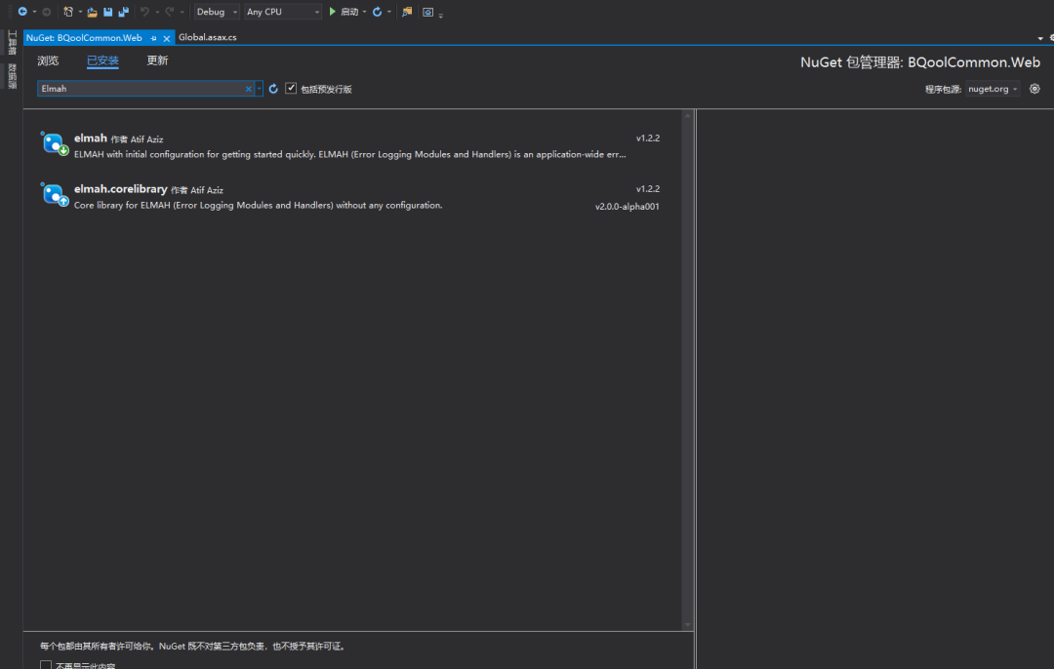This screenshot has width=1054, height=669.
Task: Open the left sidebar 工具箱 panel tab
Action: (12, 43)
